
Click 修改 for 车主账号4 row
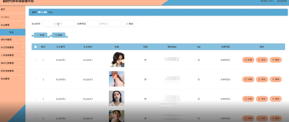pyautogui.click(x=262, y=118)
